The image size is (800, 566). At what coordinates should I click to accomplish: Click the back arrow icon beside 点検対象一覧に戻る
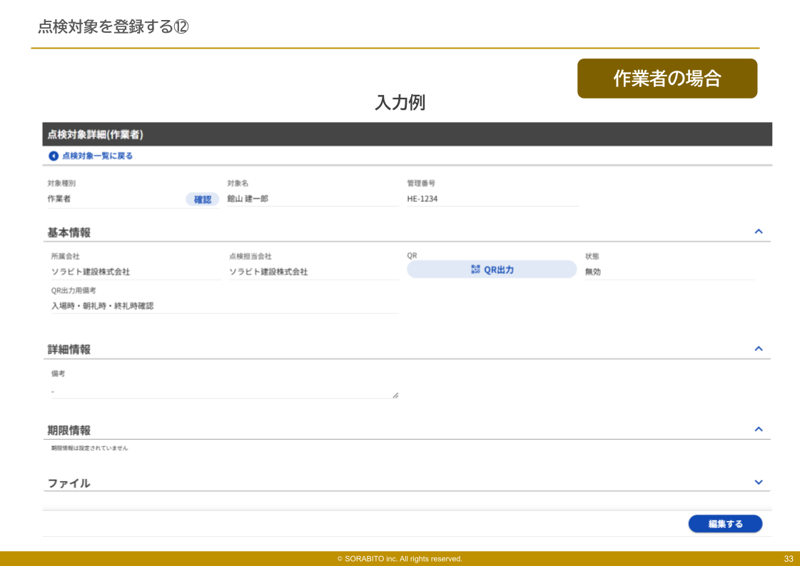[54, 156]
